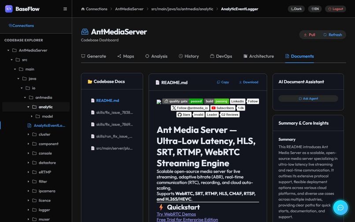Open Connections in the sidebar
Viewport: 355px width, 222px height.
(21, 26)
